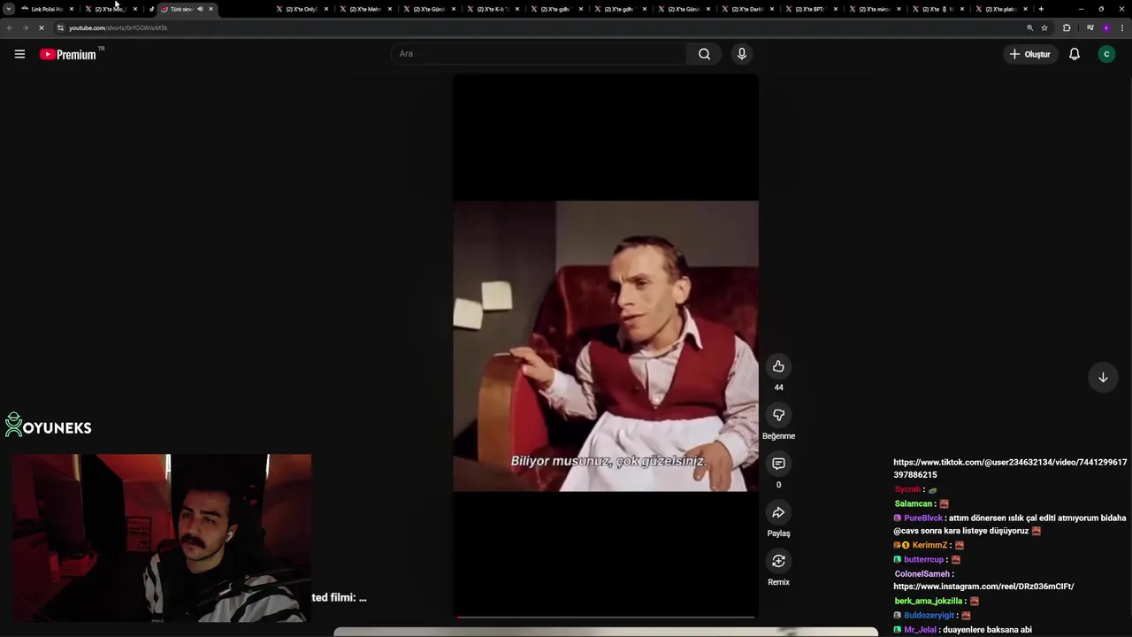Dislike the Short with thumbs down
The height and width of the screenshot is (637, 1132).
pyautogui.click(x=778, y=415)
